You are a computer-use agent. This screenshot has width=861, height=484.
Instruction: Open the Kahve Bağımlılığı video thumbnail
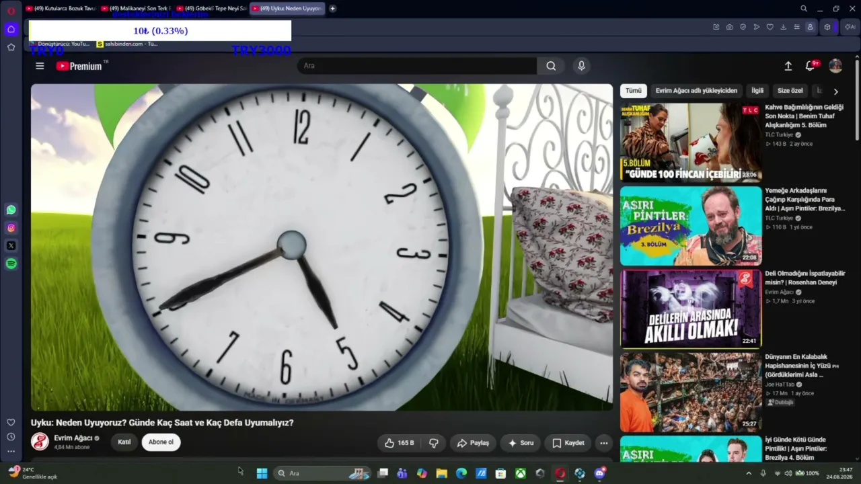pyautogui.click(x=691, y=142)
